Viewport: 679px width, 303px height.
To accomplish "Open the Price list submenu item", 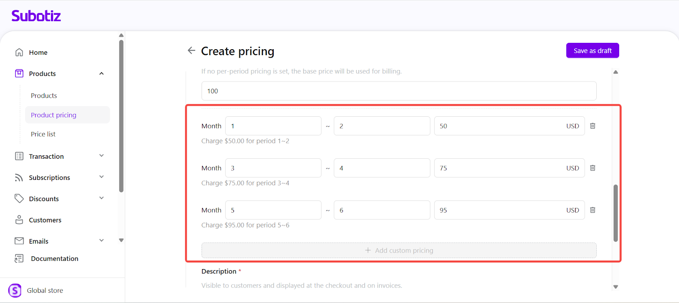I will click(43, 134).
